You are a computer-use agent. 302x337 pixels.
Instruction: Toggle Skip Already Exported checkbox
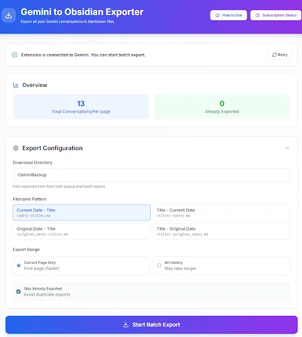pos(18,292)
